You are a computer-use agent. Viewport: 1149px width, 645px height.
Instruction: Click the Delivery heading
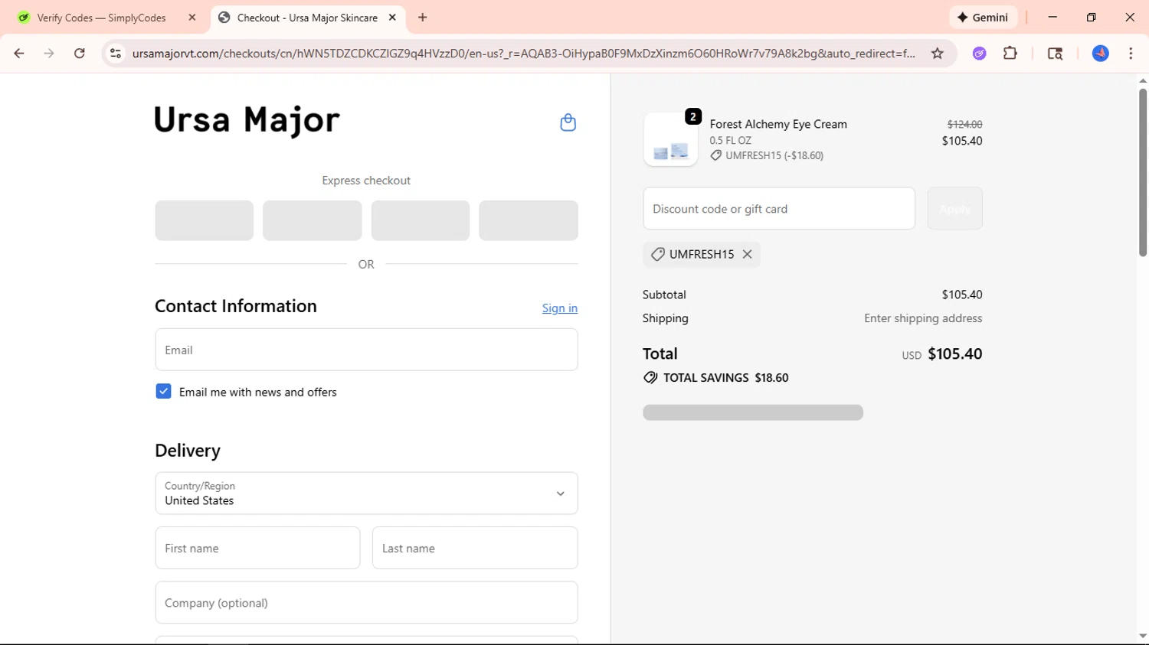coord(188,451)
